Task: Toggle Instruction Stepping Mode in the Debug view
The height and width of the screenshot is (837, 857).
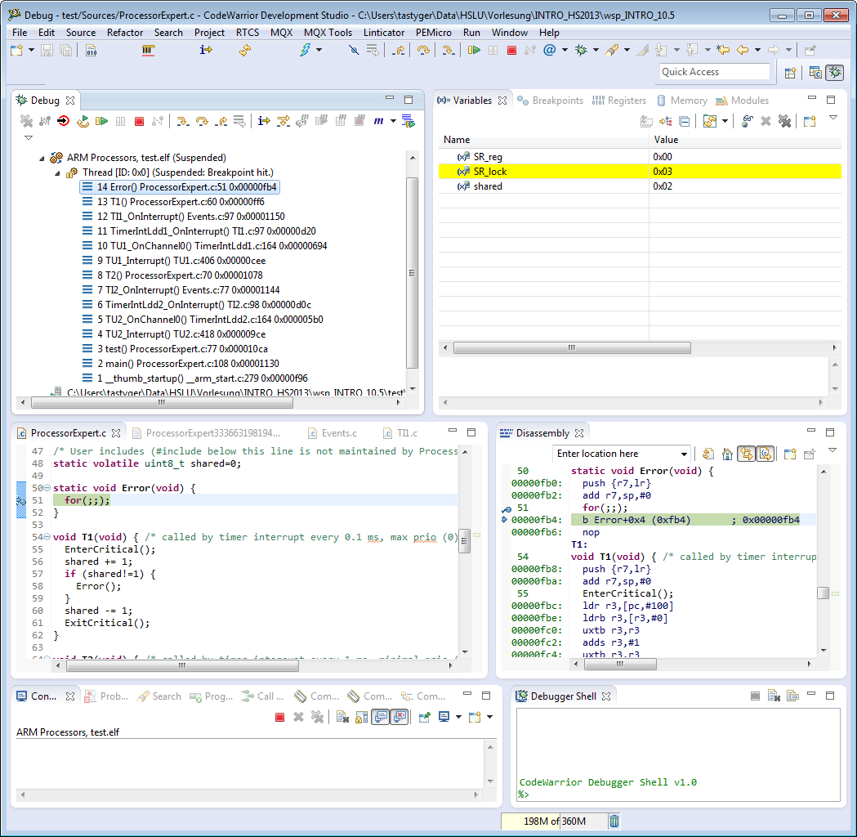Action: pyautogui.click(x=264, y=122)
